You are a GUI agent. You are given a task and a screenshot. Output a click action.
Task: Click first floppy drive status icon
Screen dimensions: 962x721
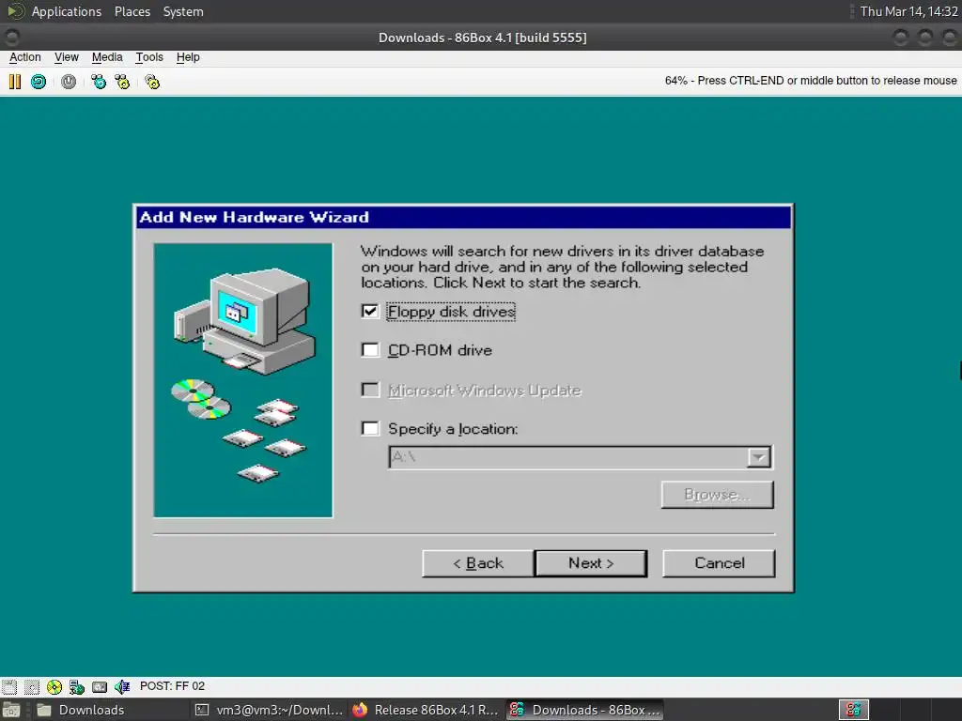[9, 686]
